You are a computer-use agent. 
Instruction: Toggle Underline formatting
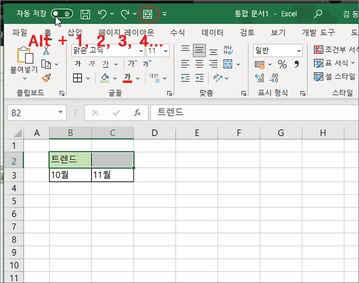106,64
